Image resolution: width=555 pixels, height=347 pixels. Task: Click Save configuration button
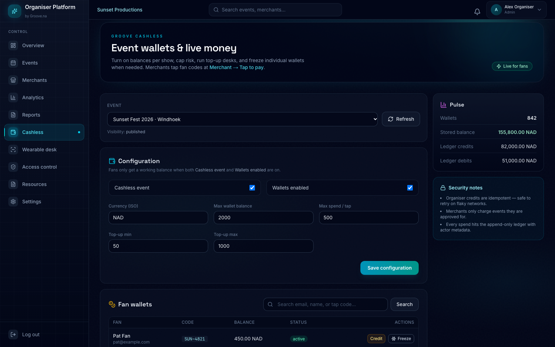point(390,268)
